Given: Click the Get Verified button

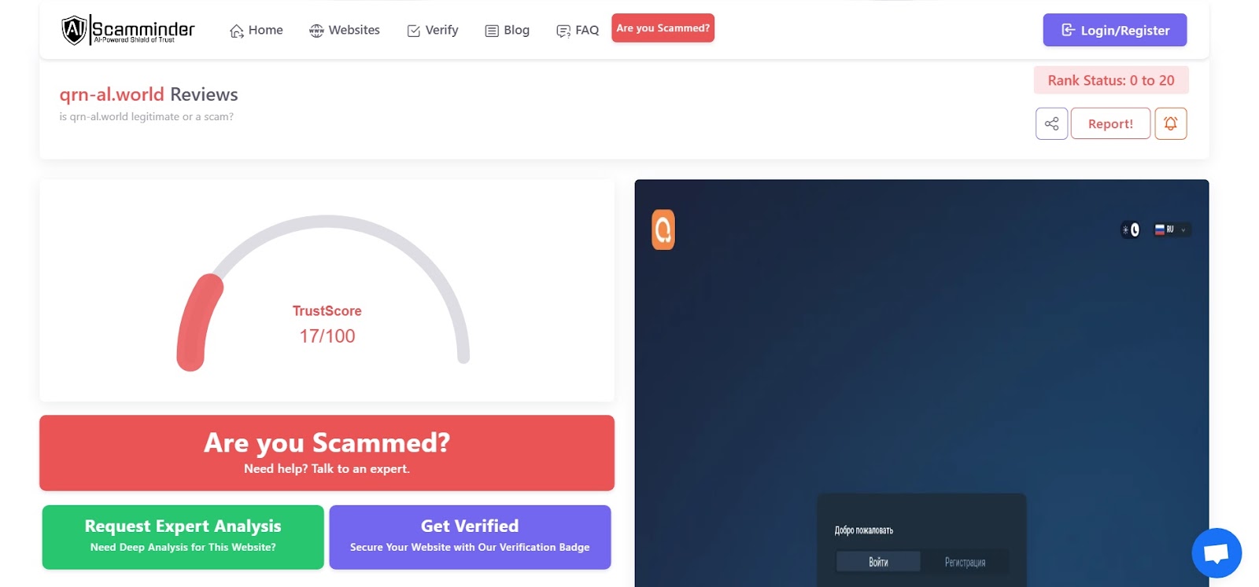Looking at the screenshot, I should point(470,537).
